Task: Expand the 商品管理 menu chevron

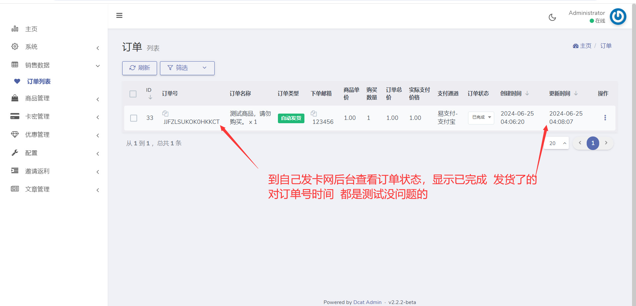Action: coord(98,100)
